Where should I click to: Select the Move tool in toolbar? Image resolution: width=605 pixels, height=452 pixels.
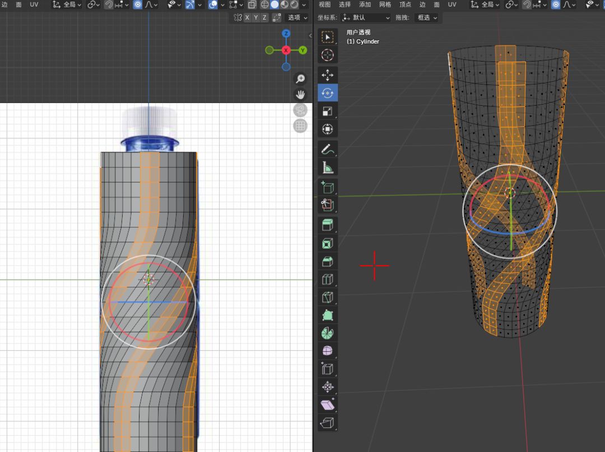pos(328,74)
